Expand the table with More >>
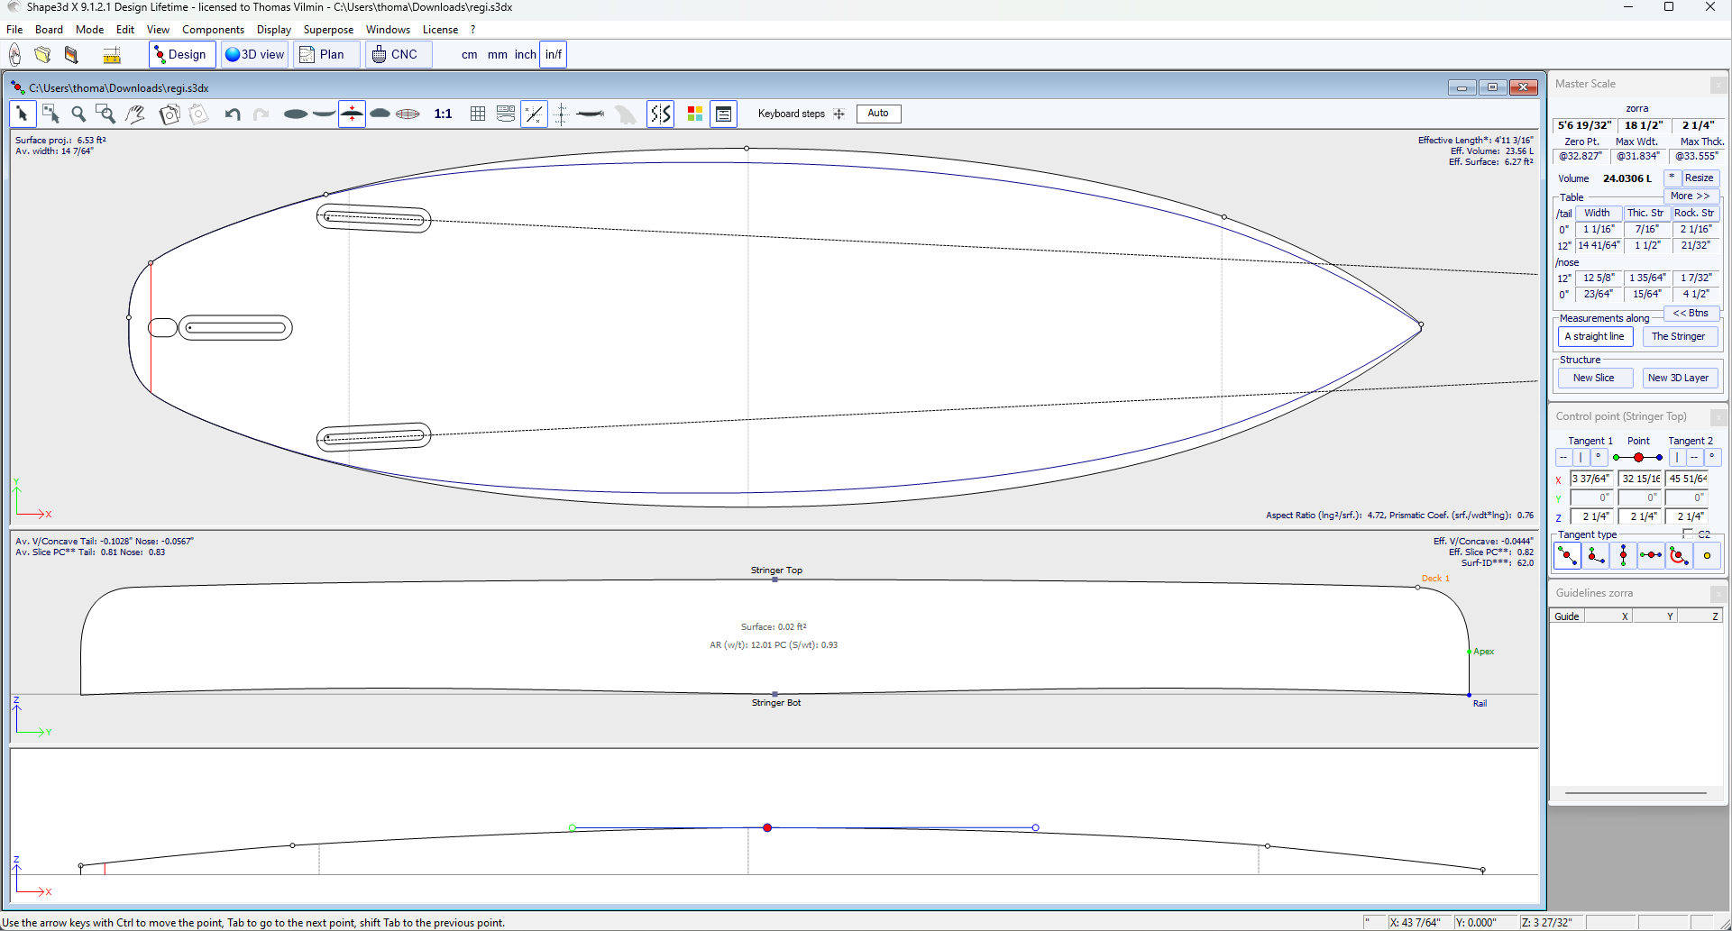Viewport: 1732px width, 931px height. pos(1689,196)
